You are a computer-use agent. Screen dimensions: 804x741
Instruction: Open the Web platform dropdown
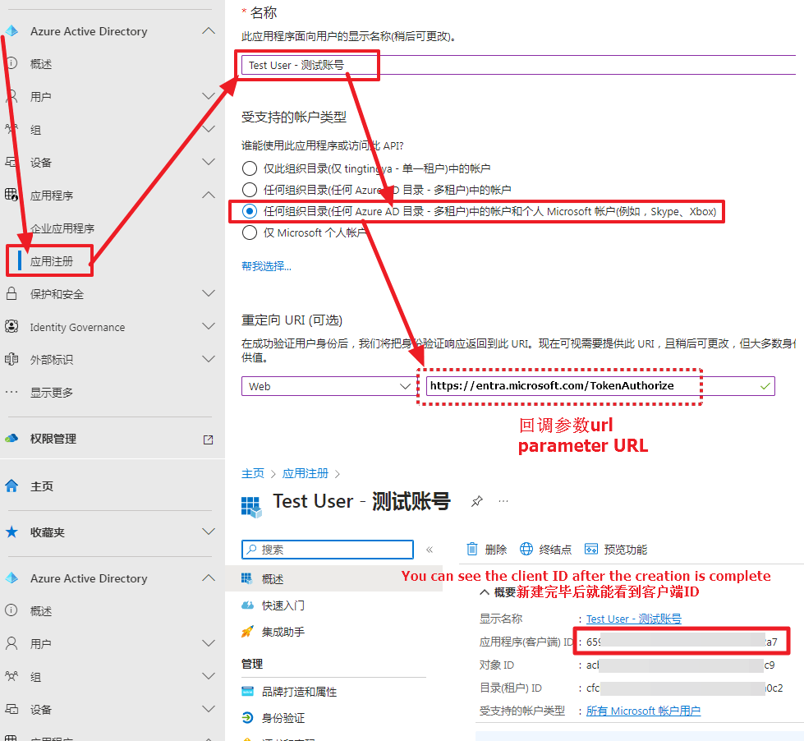coord(328,386)
